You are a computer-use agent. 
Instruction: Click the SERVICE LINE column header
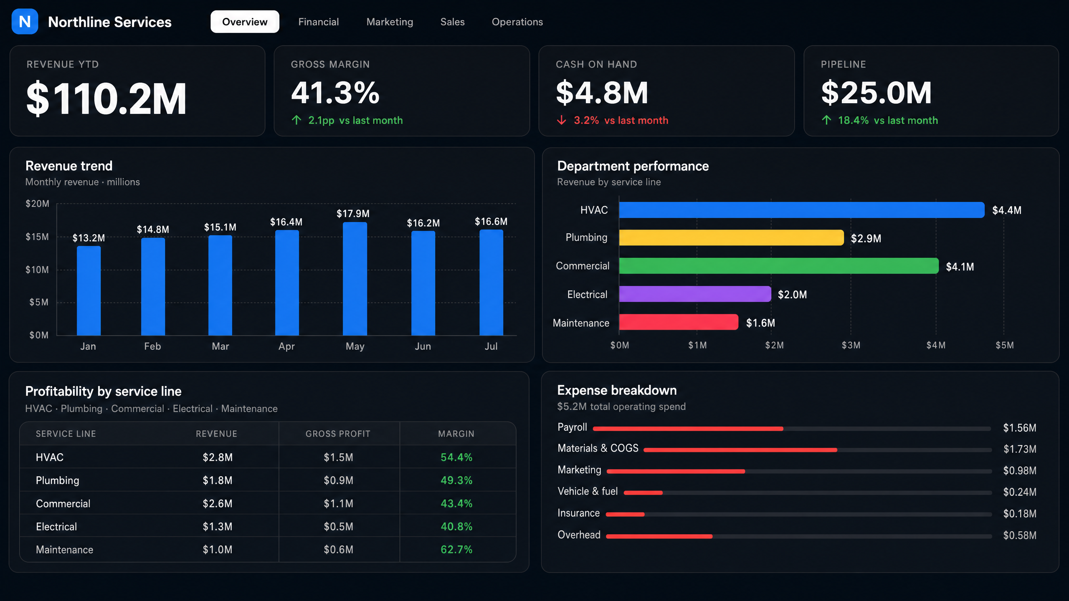click(x=66, y=434)
